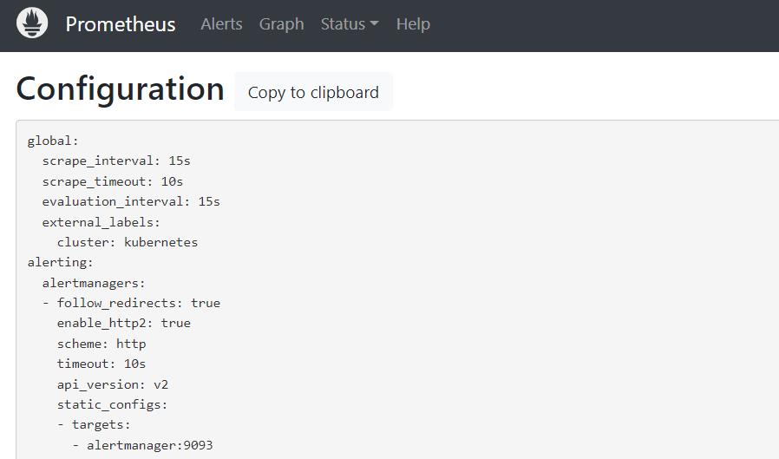Go to the Alerts page
Viewport: 779px width, 459px height.
pos(221,23)
